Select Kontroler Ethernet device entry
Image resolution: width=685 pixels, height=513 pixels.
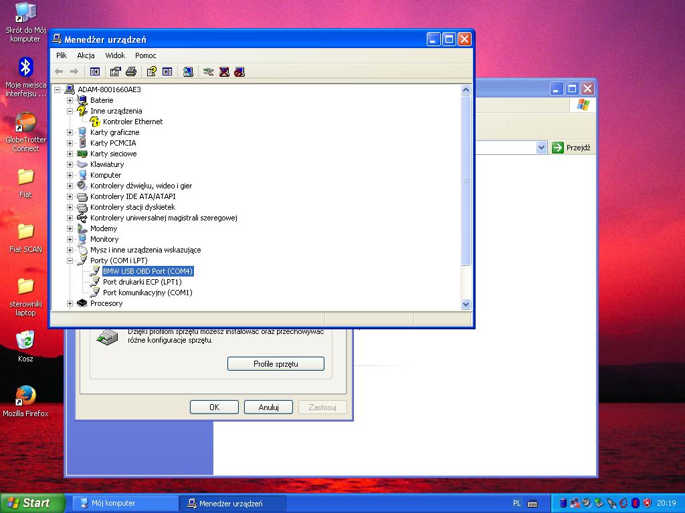coord(132,122)
